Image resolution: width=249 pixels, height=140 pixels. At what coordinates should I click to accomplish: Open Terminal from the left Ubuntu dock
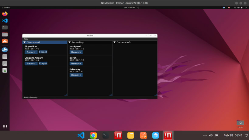click(5, 27)
